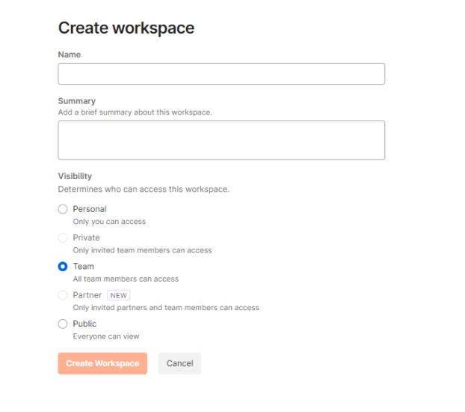The width and height of the screenshot is (465, 412).
Task: Click the "Partner" option label text
Action: [x=87, y=295]
